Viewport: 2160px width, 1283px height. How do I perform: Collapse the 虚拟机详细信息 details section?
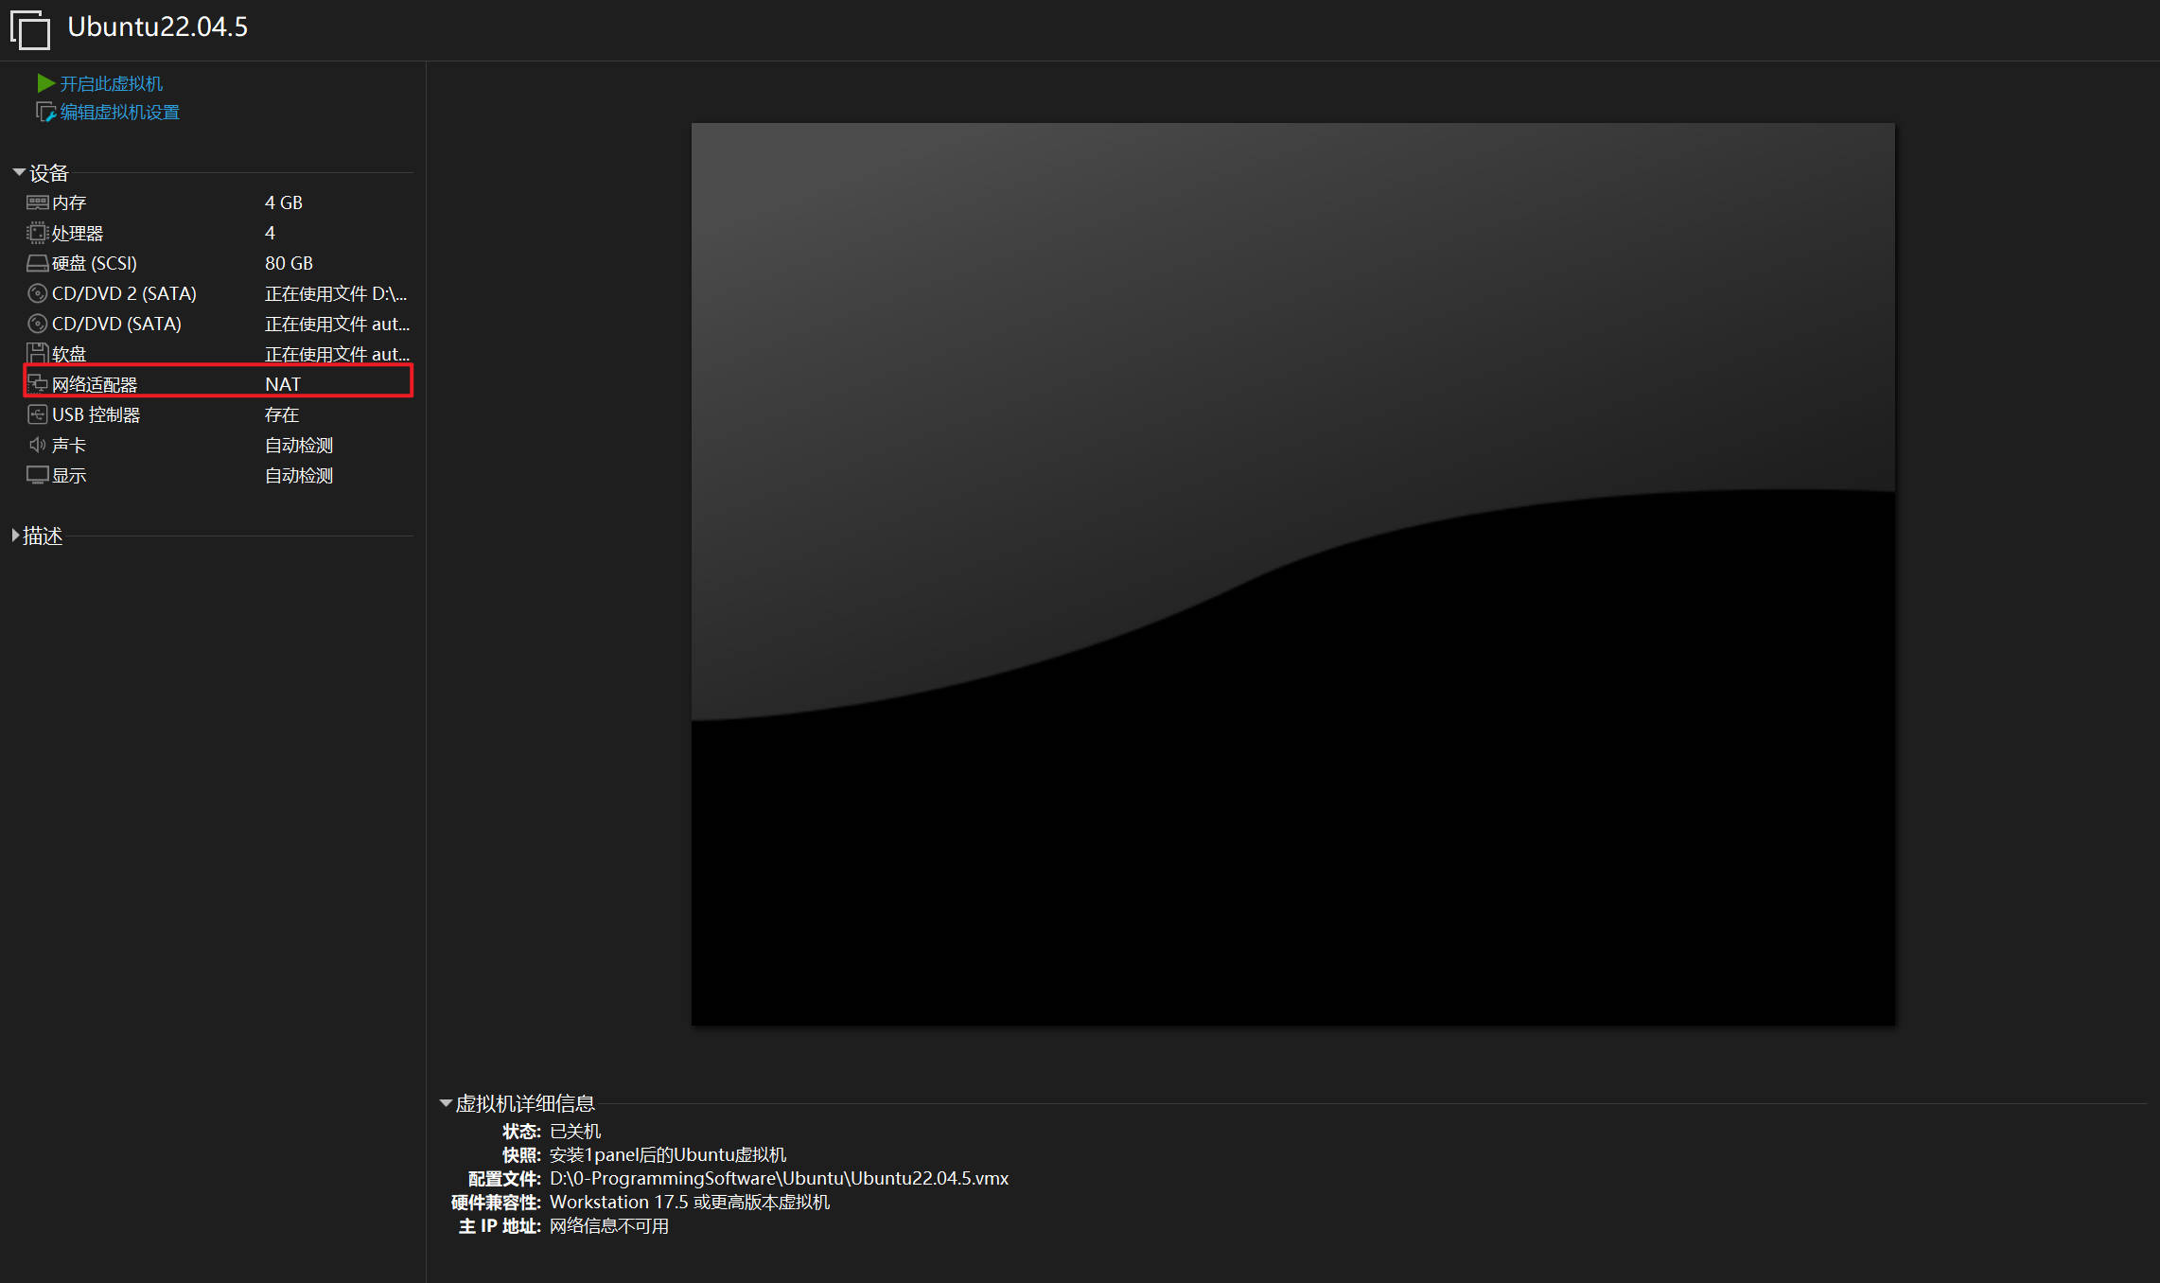446,1103
